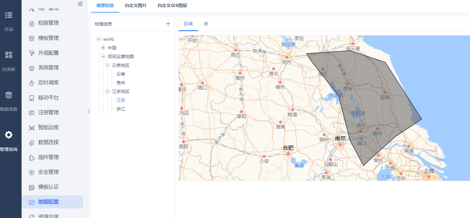
Task: Open 模板认证 menu item
Action: coord(53,187)
